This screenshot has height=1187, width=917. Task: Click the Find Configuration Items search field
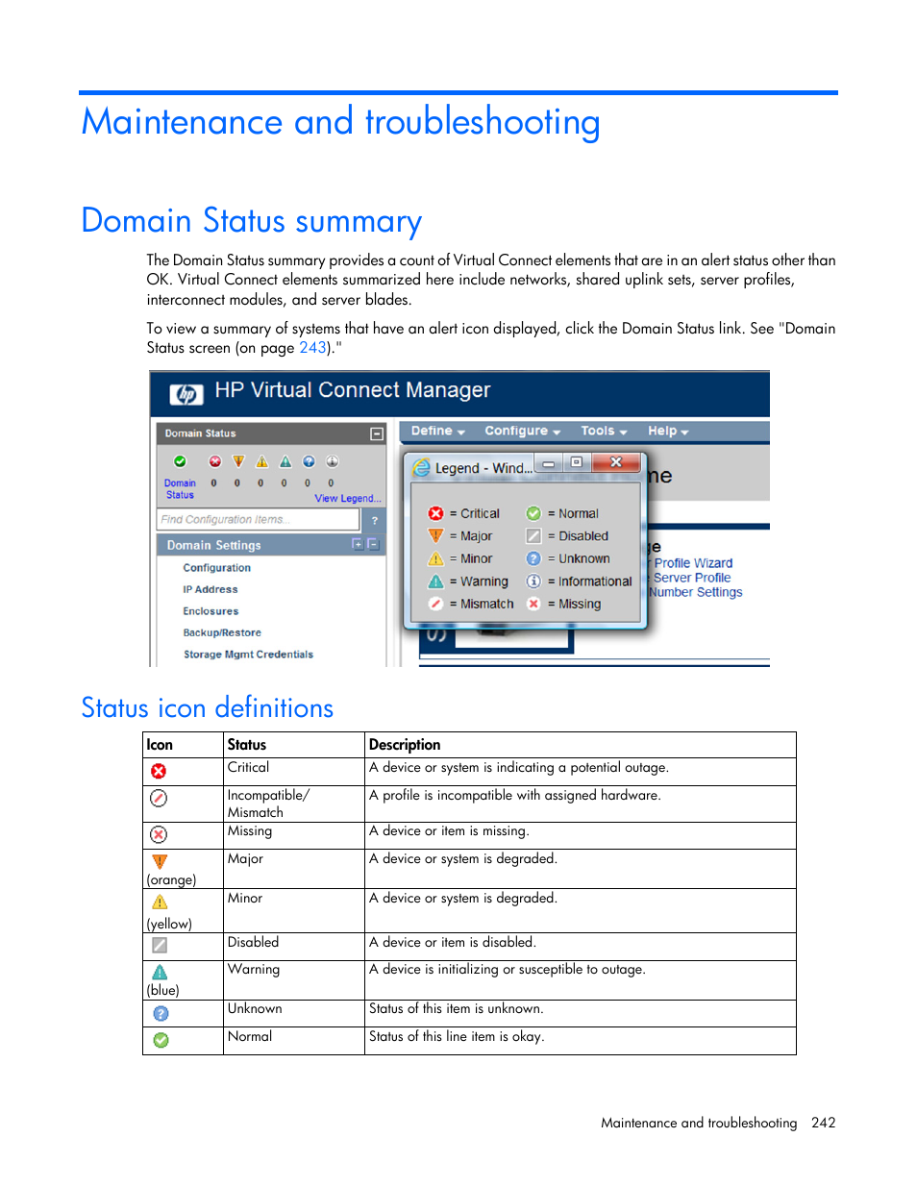click(x=259, y=519)
